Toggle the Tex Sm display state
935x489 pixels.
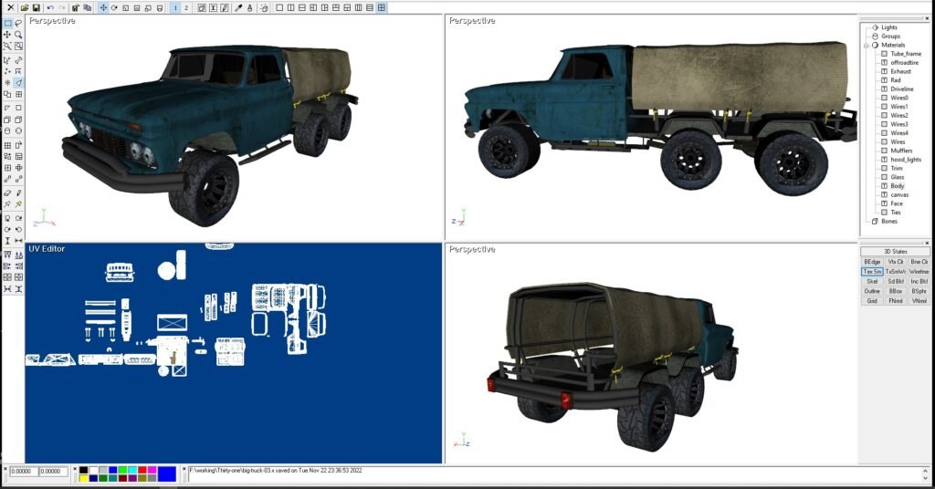coord(872,271)
